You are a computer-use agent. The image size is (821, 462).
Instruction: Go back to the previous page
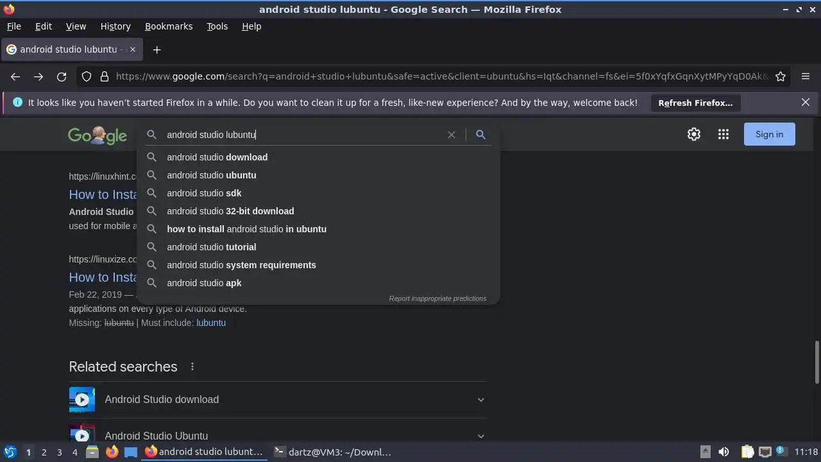pyautogui.click(x=15, y=76)
